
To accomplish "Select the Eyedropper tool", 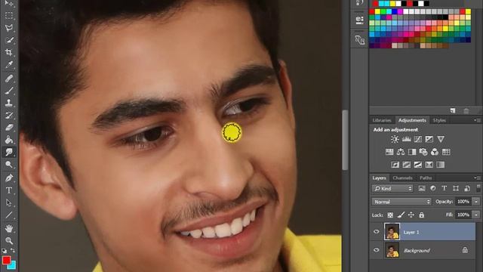I will pos(9,64).
